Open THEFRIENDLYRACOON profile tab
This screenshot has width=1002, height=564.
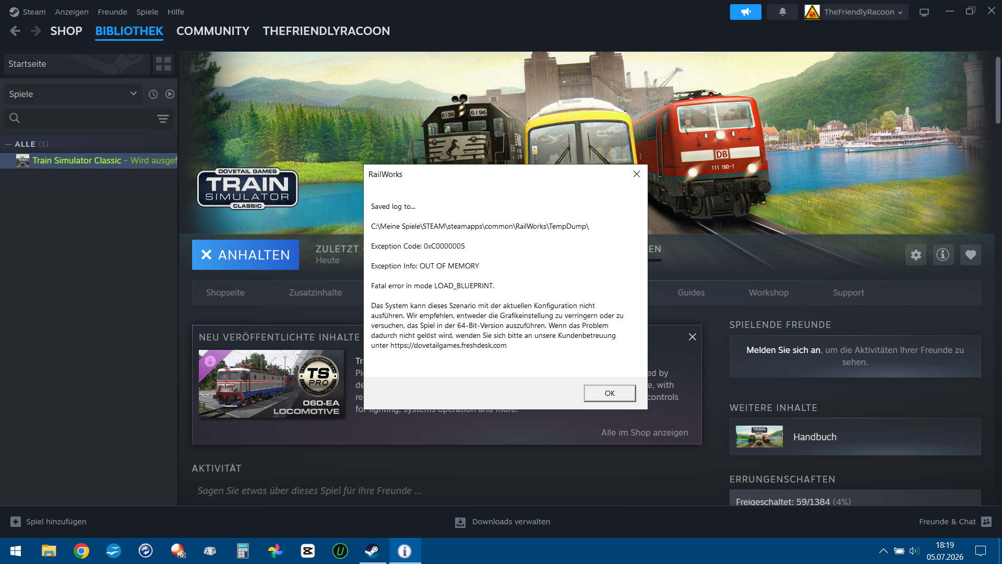point(326,31)
